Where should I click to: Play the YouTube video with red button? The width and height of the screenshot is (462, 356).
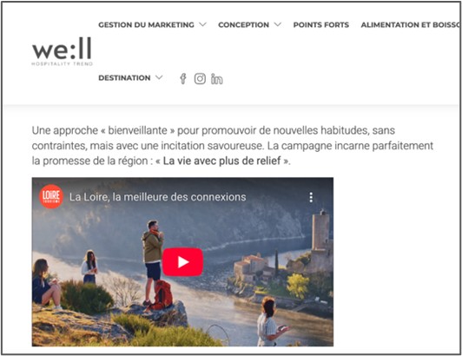pyautogui.click(x=182, y=262)
